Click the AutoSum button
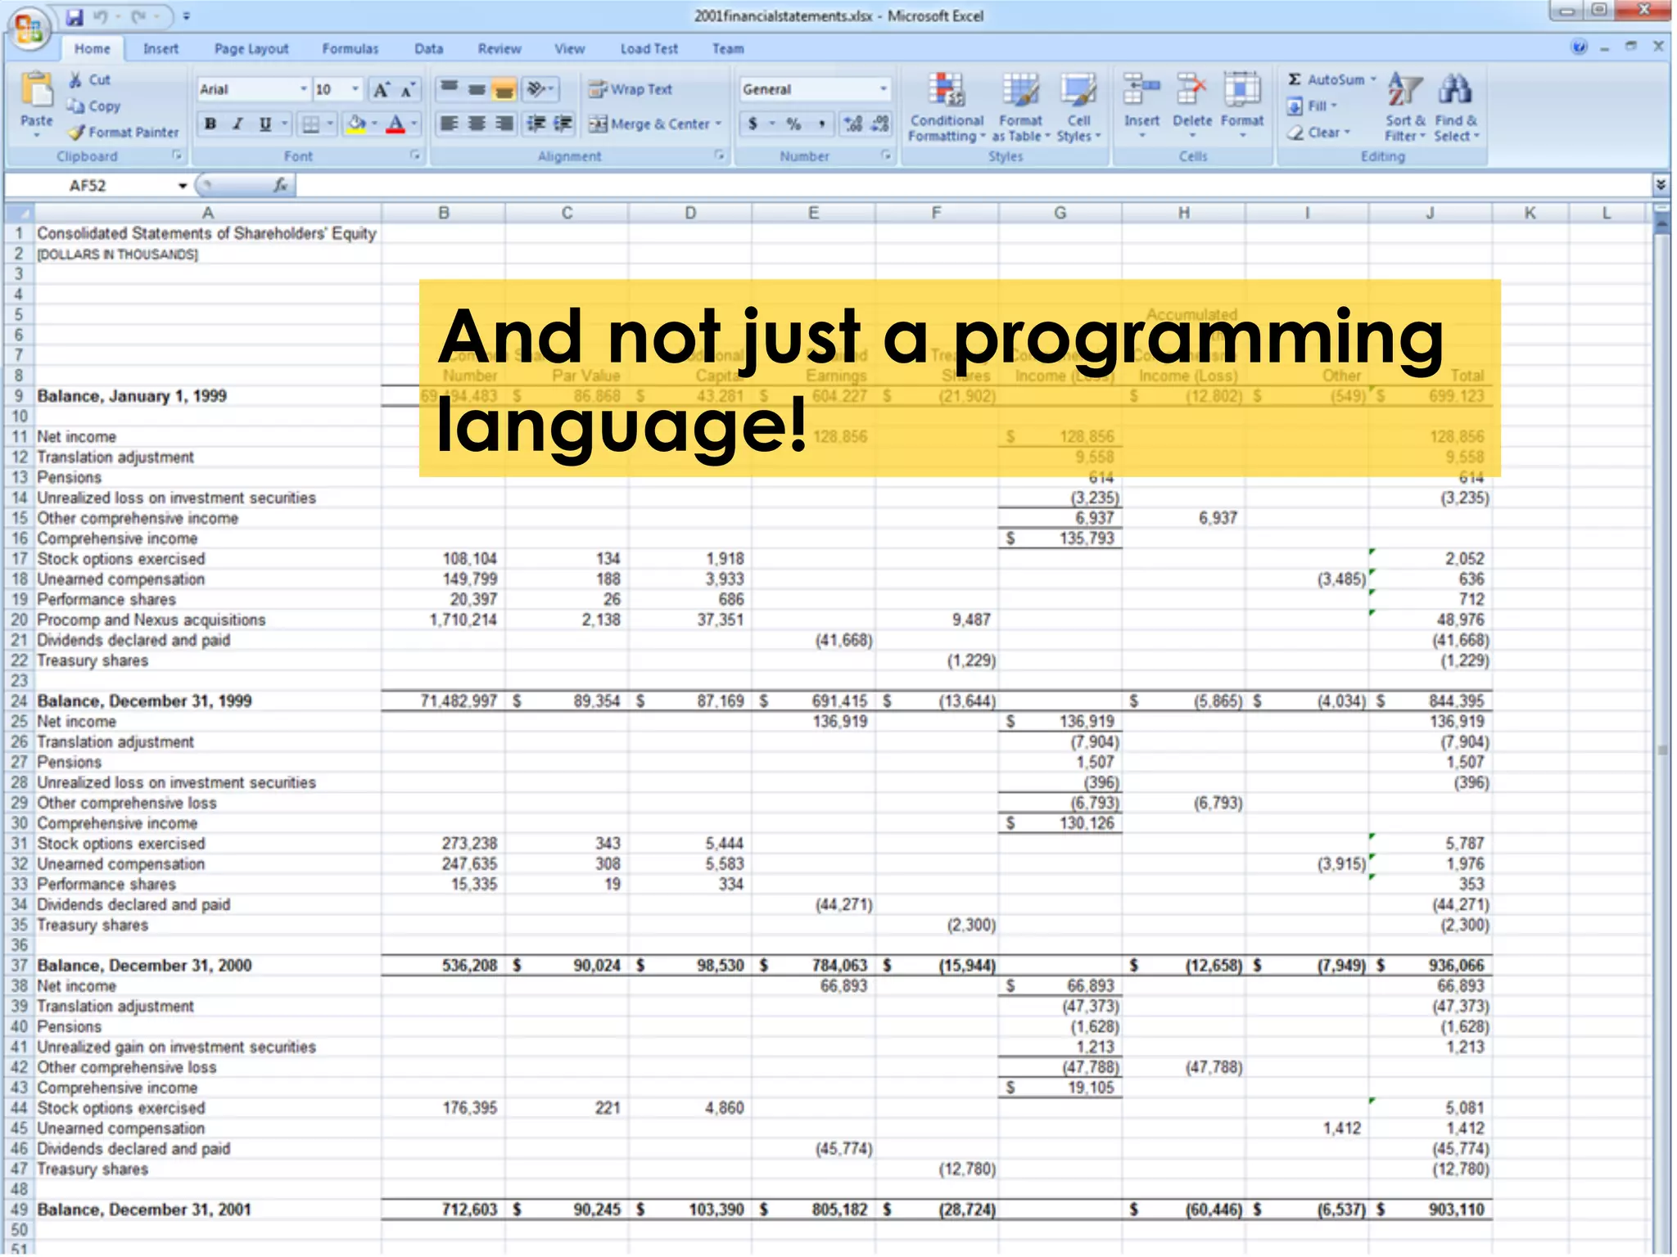This screenshot has width=1677, height=1257. click(x=1327, y=79)
